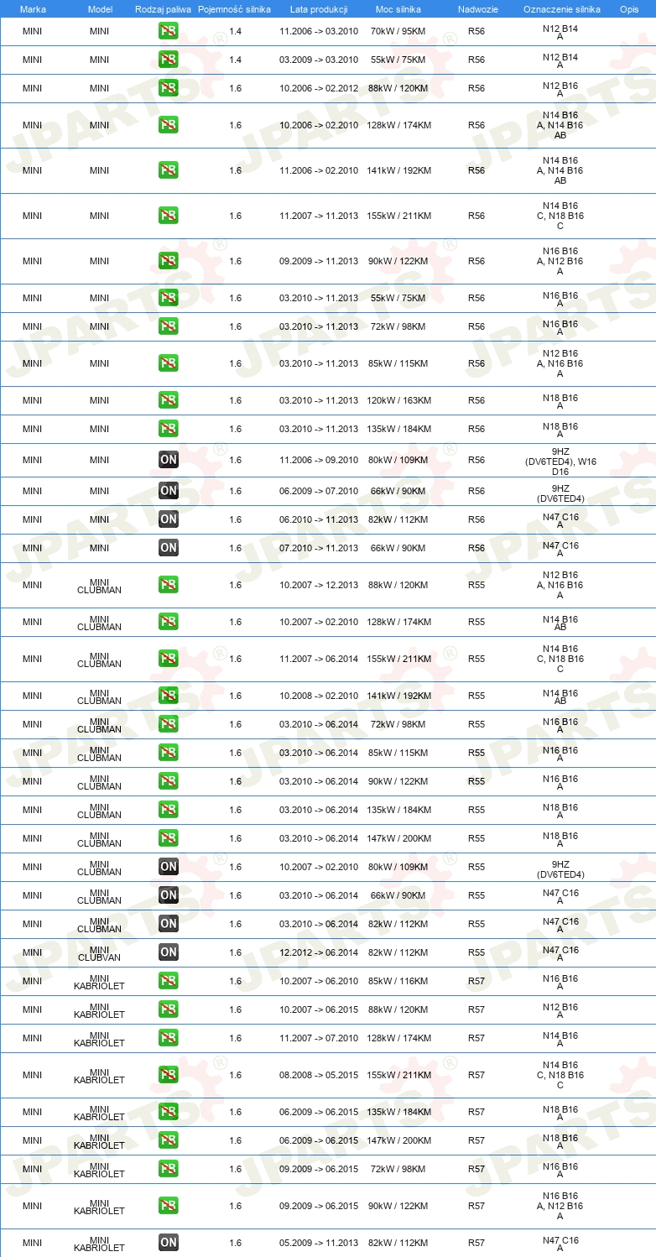Select the PB icon in MINI R56 135kW / 184KM row
This screenshot has width=656, height=1257.
tap(168, 429)
